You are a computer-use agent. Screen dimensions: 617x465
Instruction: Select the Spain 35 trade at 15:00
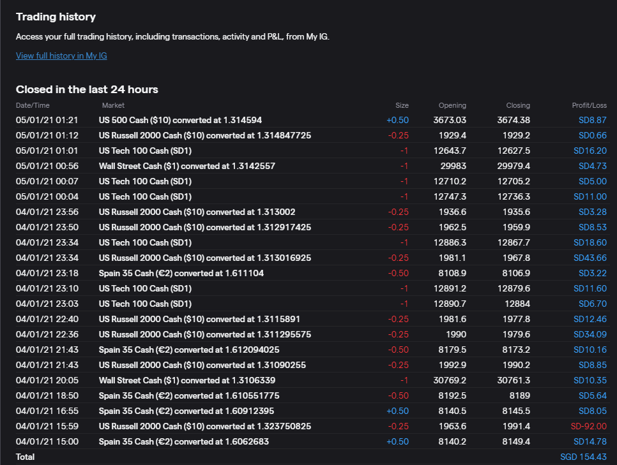[183, 441]
